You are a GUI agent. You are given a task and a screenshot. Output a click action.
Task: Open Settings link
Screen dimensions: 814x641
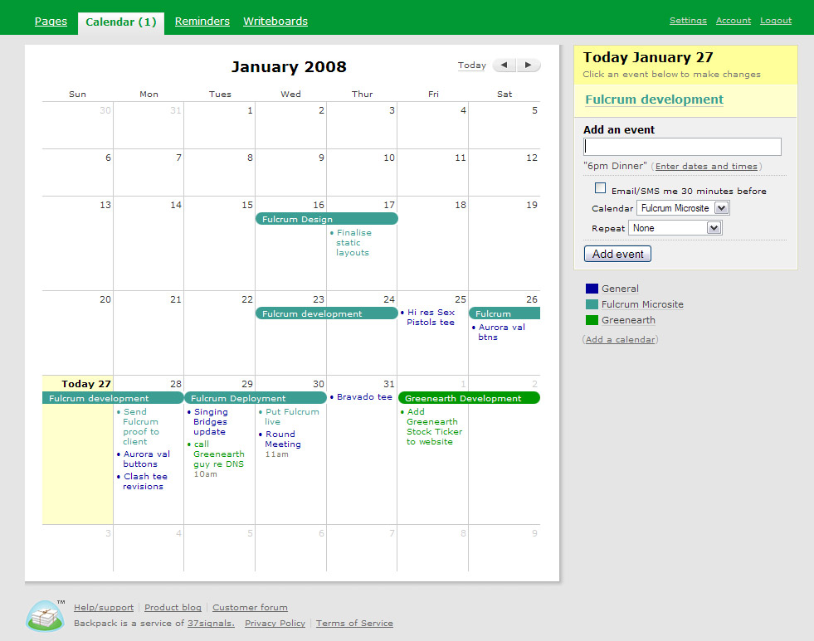point(688,20)
